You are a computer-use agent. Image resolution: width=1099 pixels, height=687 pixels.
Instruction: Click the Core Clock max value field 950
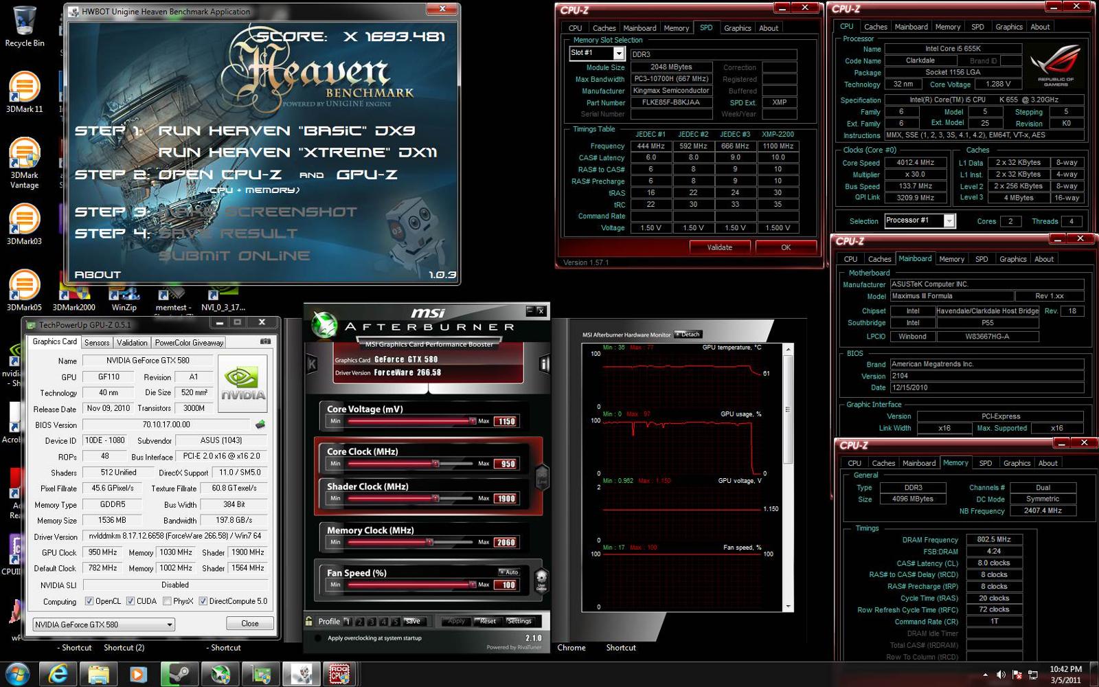[508, 464]
